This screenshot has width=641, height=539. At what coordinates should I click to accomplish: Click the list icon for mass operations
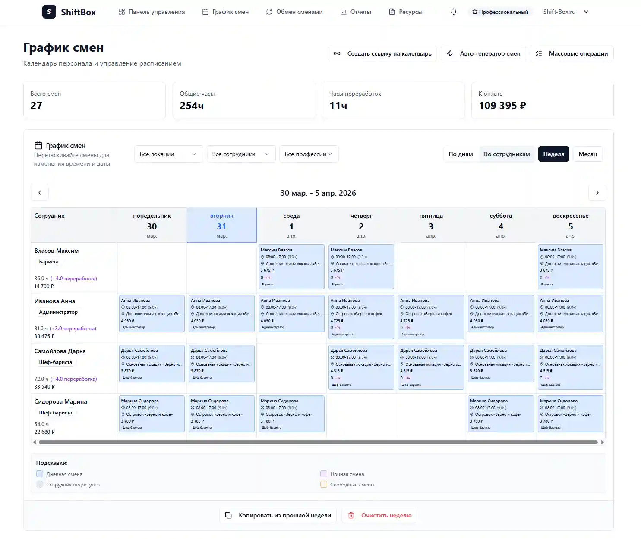tap(539, 53)
